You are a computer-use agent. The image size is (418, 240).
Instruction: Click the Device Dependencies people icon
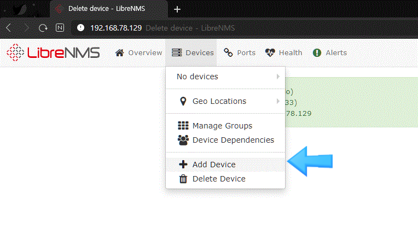(183, 140)
